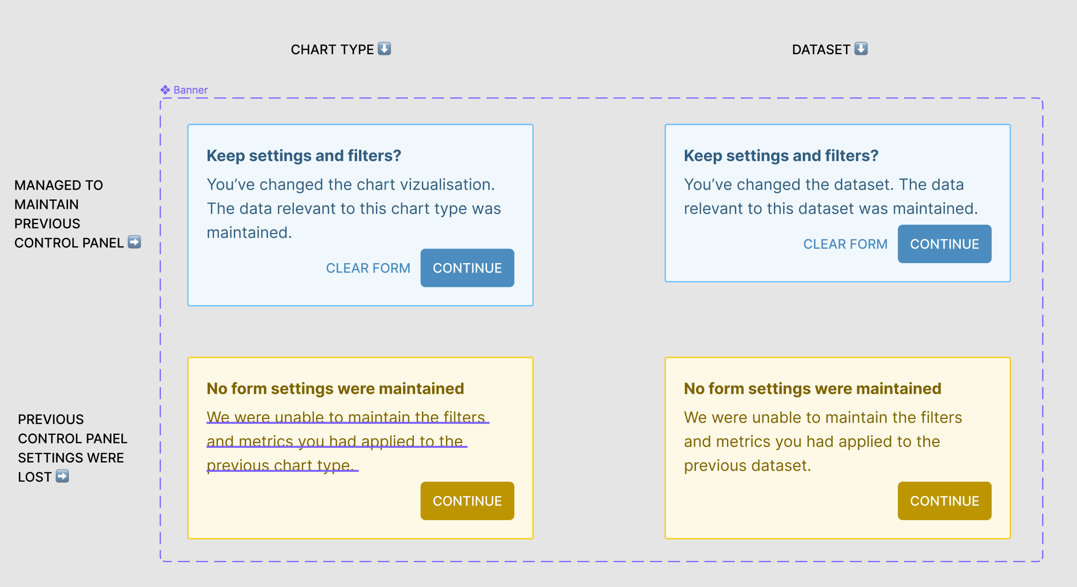Select the blue info banner for chart type
The height and width of the screenshot is (587, 1077).
[360, 214]
